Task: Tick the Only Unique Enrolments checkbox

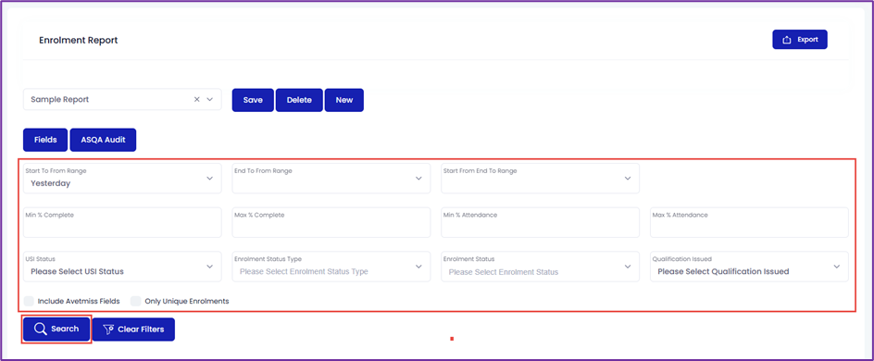Action: 135,301
